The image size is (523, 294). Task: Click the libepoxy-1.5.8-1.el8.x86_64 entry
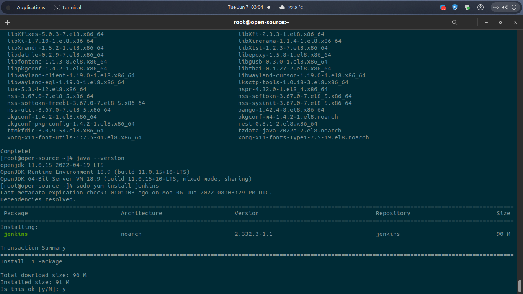click(284, 55)
